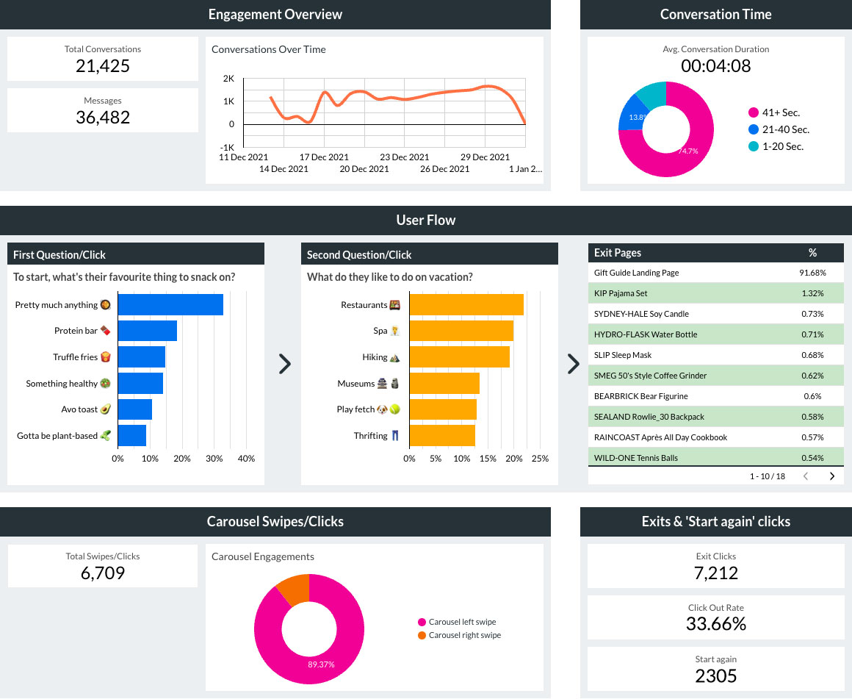
Task: Select the Gift Guide Landing Page row
Action: pos(715,273)
